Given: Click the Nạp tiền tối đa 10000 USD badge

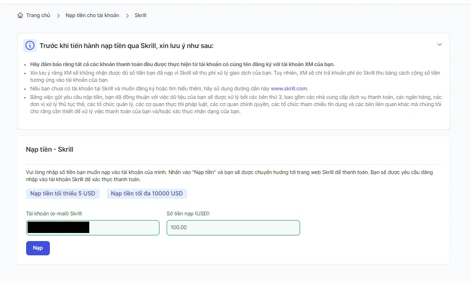Looking at the screenshot, I should pos(147,194).
